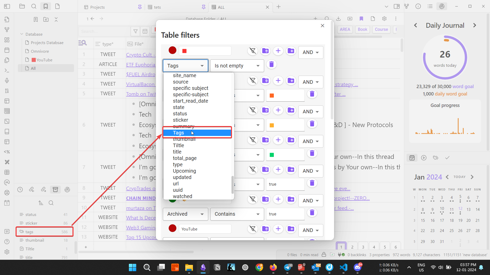
Task: Click the red circle toggle of YouTube filter group
Action: click(173, 228)
